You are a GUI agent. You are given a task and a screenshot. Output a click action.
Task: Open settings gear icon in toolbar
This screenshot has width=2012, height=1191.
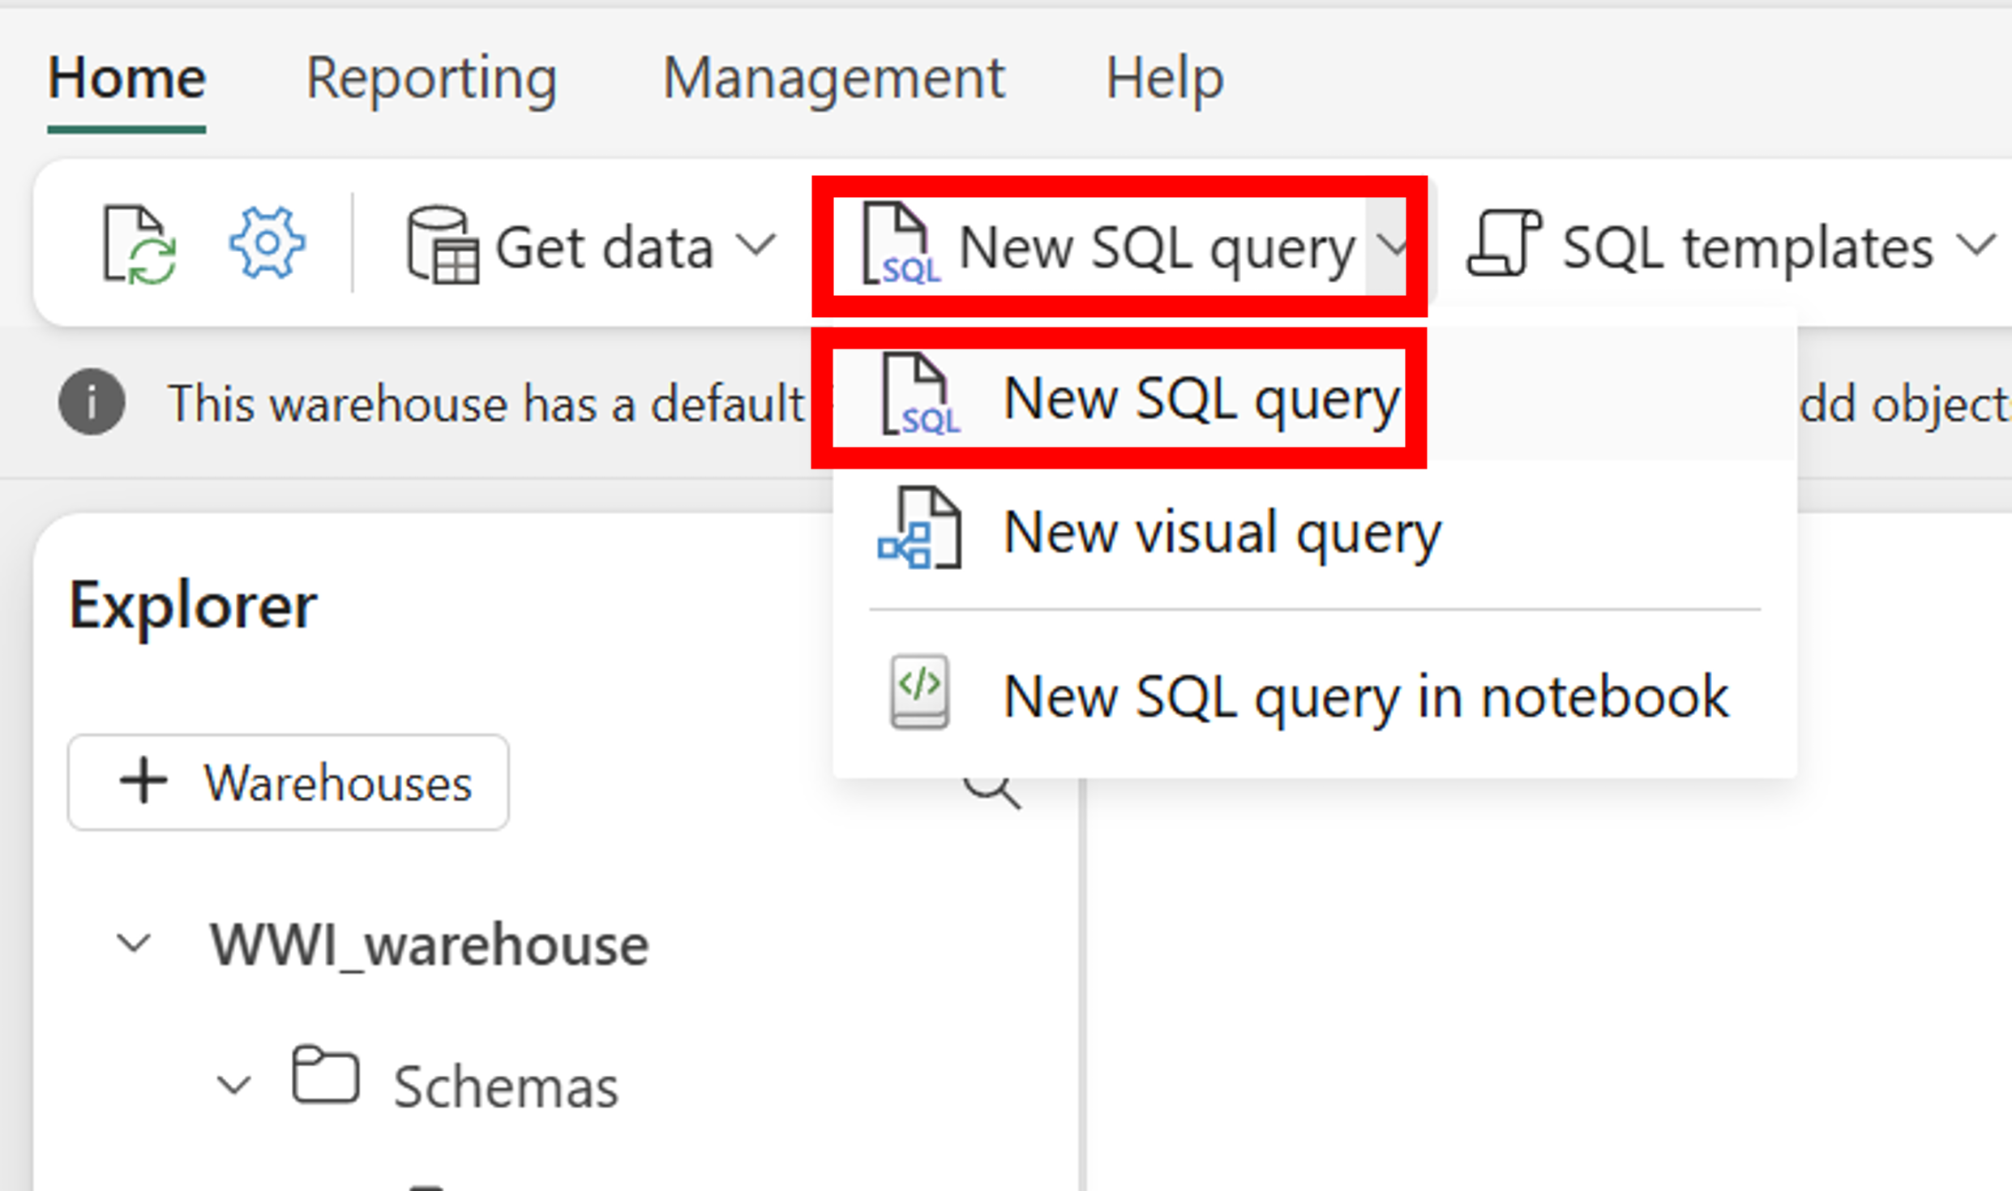[x=267, y=242]
